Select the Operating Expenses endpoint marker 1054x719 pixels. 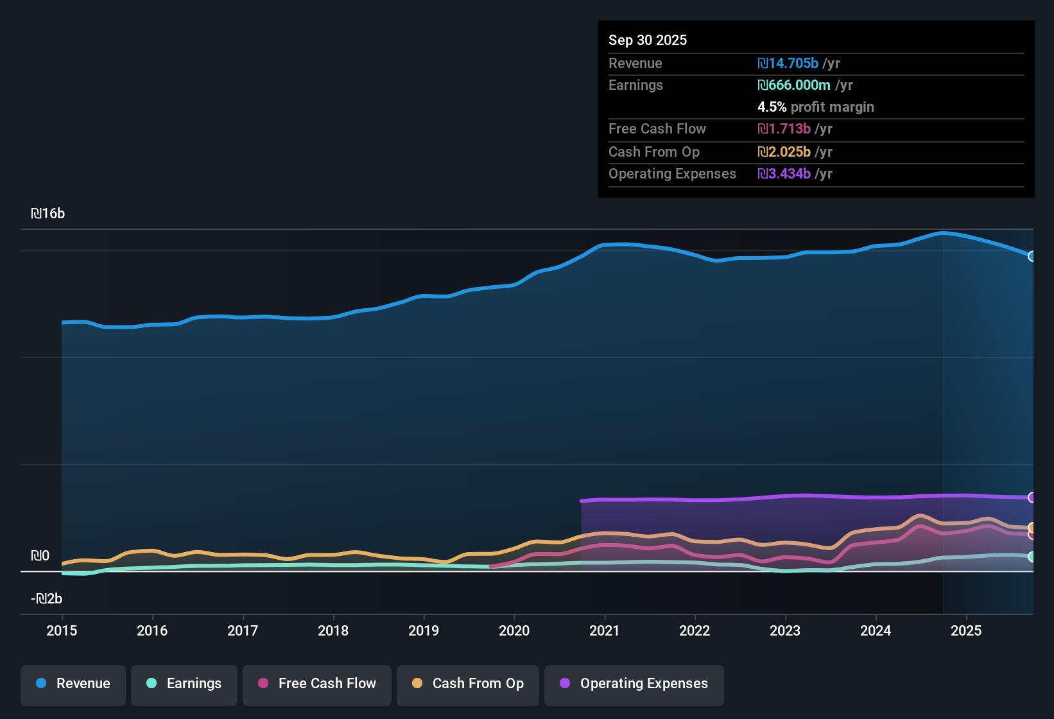pyautogui.click(x=1033, y=498)
